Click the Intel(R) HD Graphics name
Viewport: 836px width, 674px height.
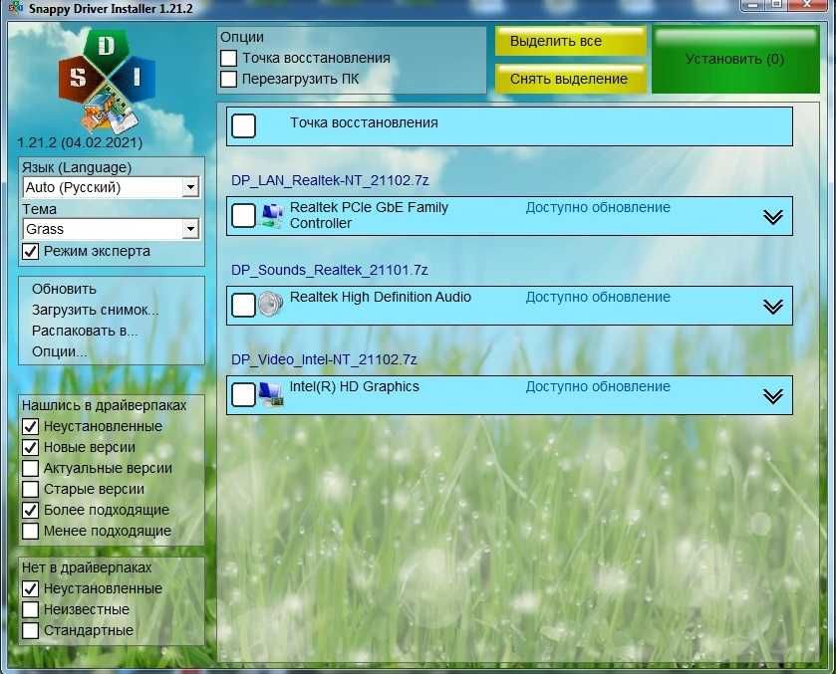pyautogui.click(x=354, y=386)
